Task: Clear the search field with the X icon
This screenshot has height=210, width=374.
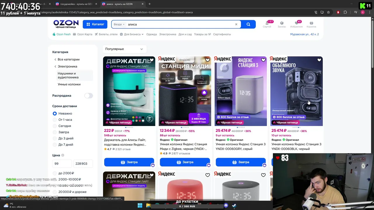Action: tap(236, 24)
